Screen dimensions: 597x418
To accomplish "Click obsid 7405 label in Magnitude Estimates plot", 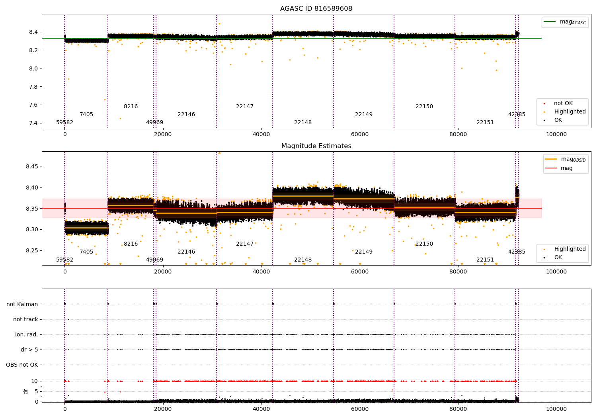I will pos(86,252).
